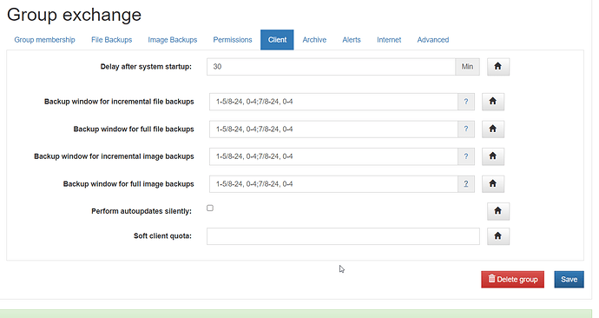Focus the full file backups window field

(x=333, y=129)
